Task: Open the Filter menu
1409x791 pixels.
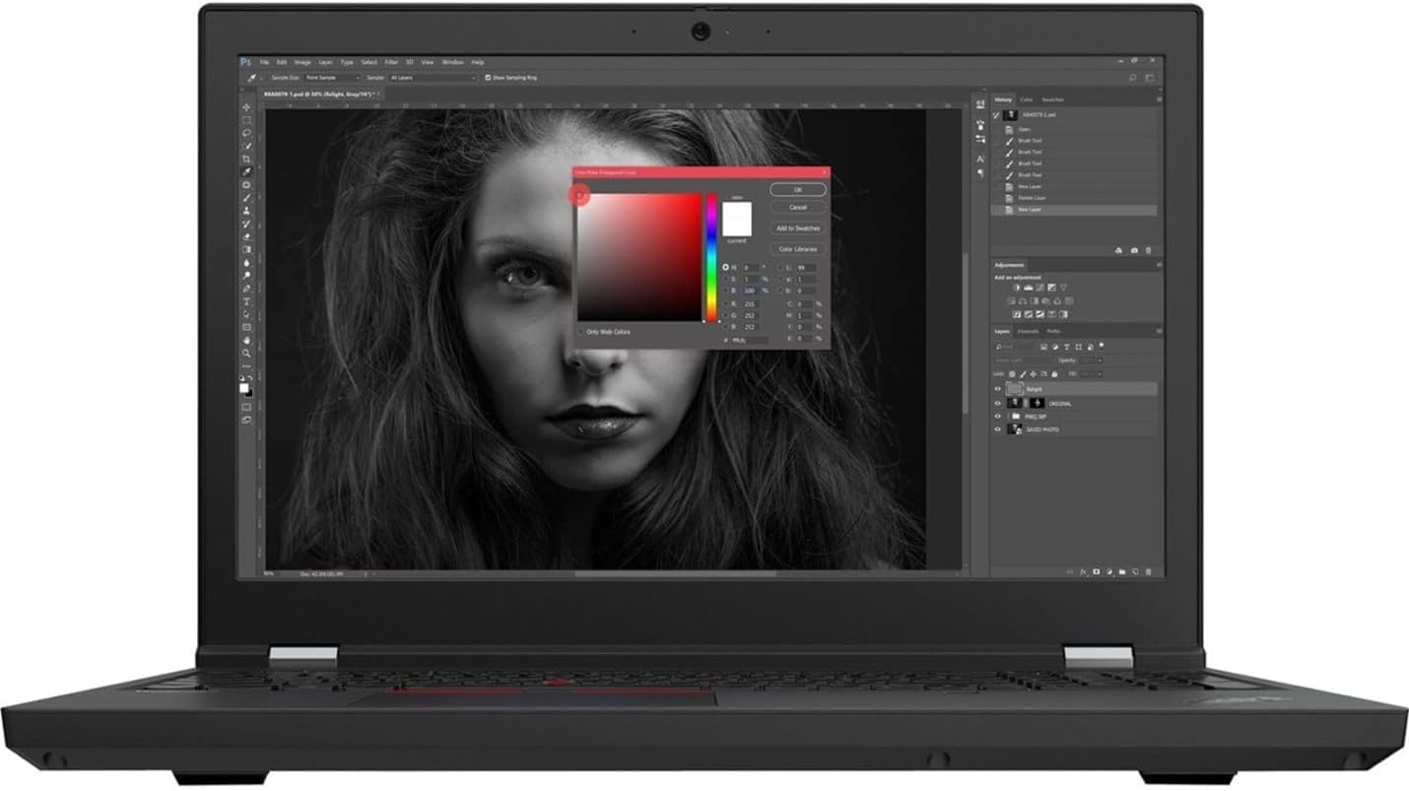Action: [x=391, y=62]
